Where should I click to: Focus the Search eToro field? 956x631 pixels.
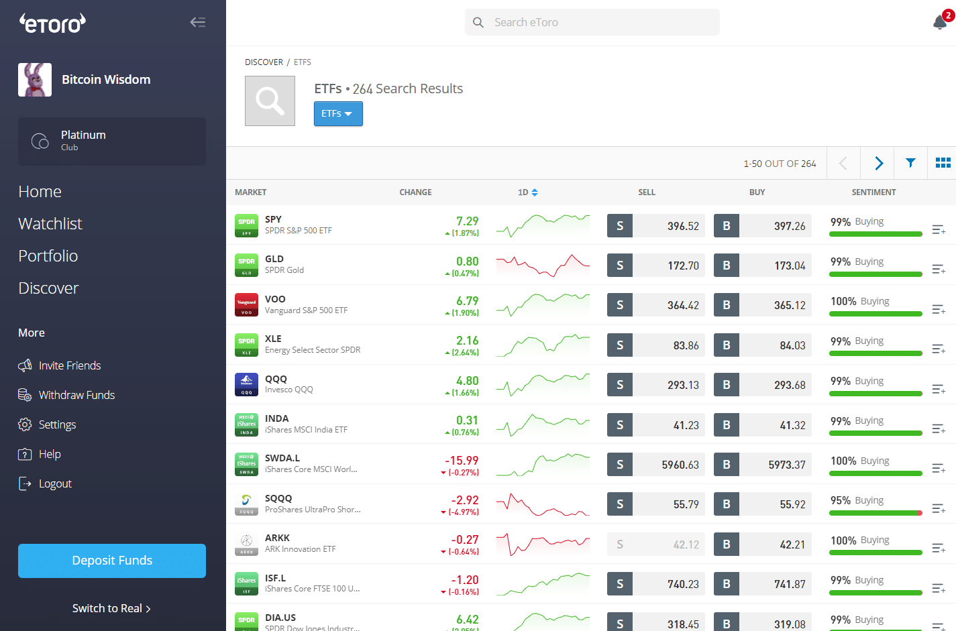point(592,22)
